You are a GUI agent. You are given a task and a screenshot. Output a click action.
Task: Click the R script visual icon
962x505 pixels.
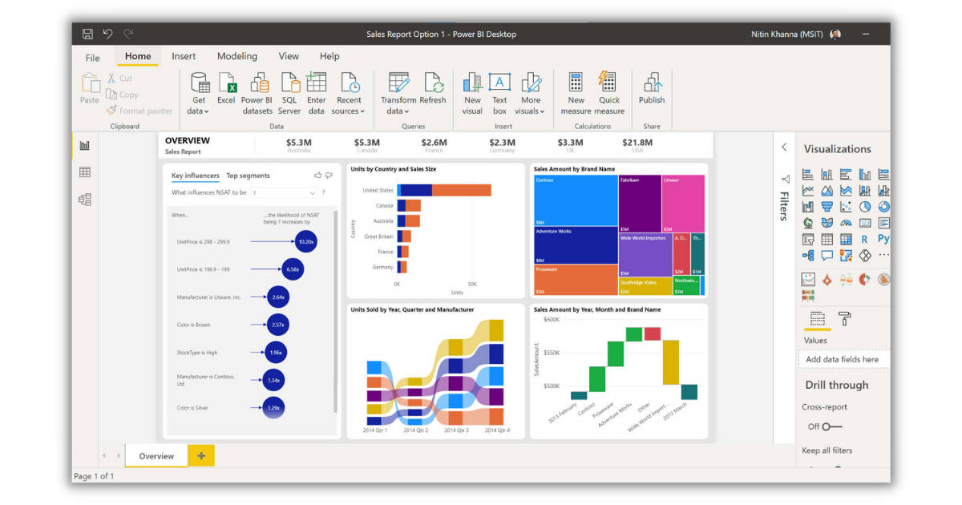coord(864,239)
